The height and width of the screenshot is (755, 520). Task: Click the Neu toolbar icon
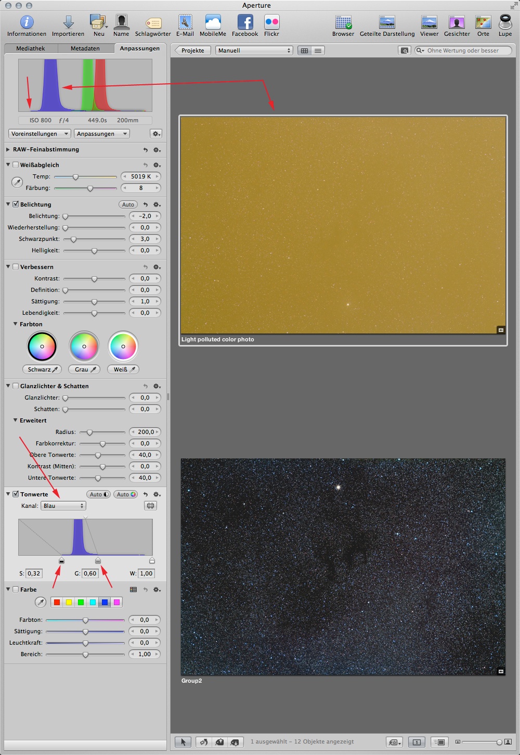[98, 22]
